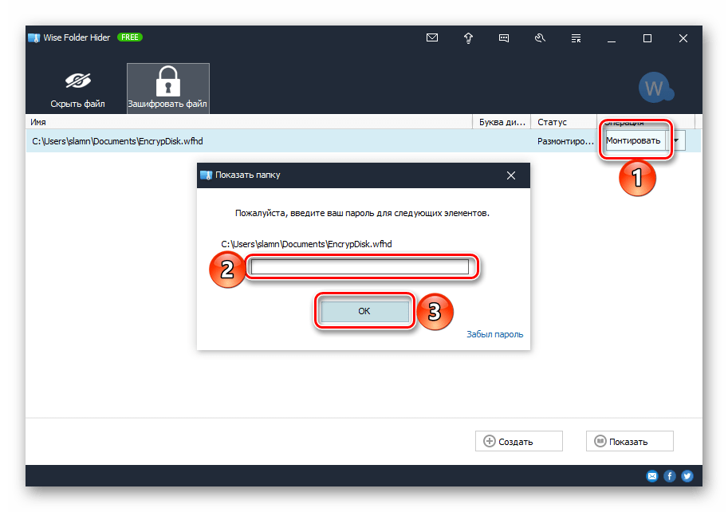
Task: Open the chat message icon in title bar
Action: pos(504,37)
